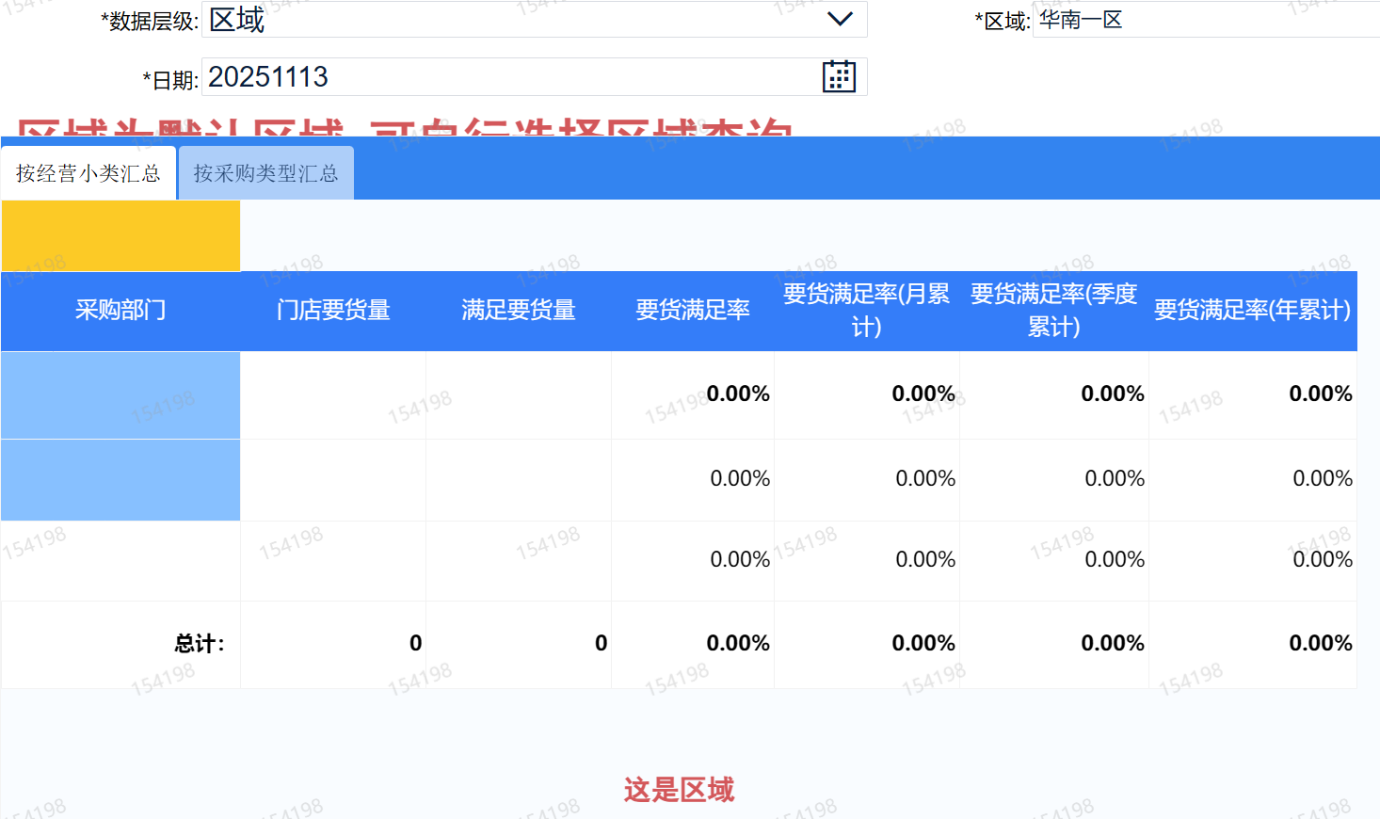1380x819 pixels.
Task: Click the 要货满足率(月累计) column header
Action: 867,311
